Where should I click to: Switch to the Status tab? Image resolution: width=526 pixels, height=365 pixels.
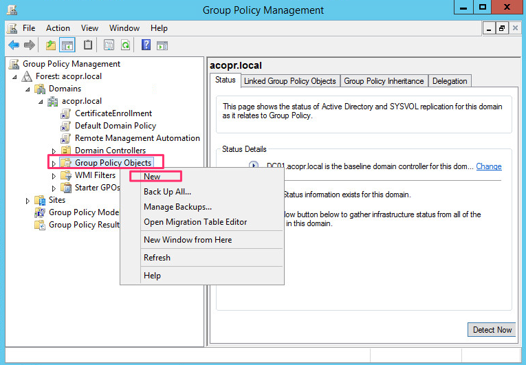pyautogui.click(x=226, y=80)
